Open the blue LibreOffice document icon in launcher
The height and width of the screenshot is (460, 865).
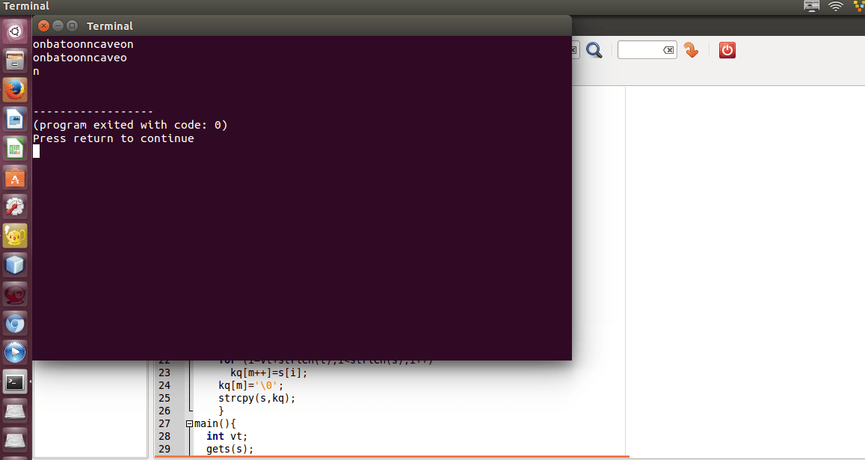[x=15, y=118]
